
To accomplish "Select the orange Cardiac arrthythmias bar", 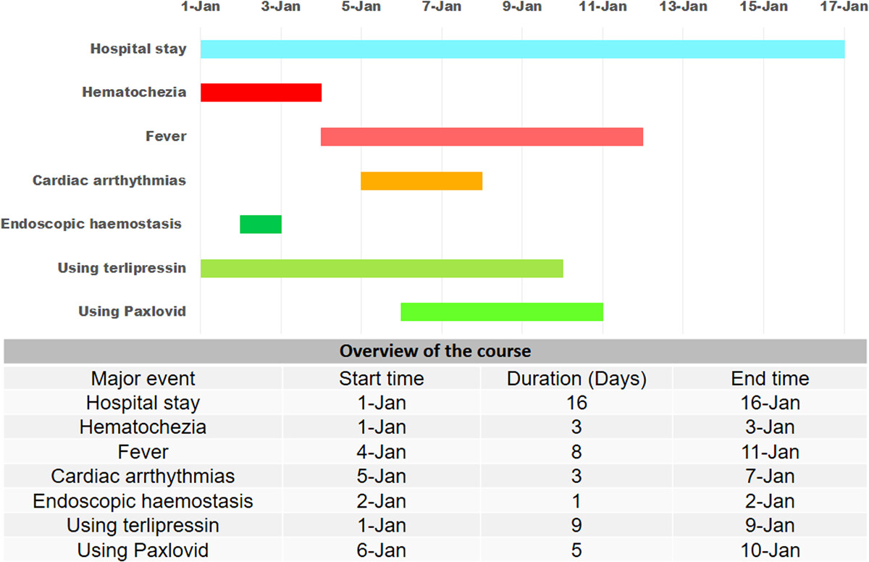I will [421, 180].
